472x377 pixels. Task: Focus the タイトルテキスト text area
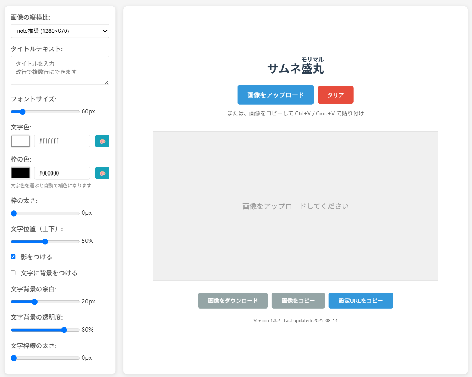60,70
